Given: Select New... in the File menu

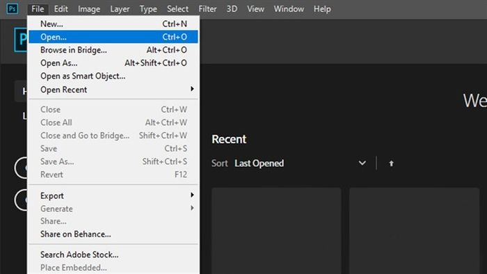Looking at the screenshot, I should click(x=113, y=24).
